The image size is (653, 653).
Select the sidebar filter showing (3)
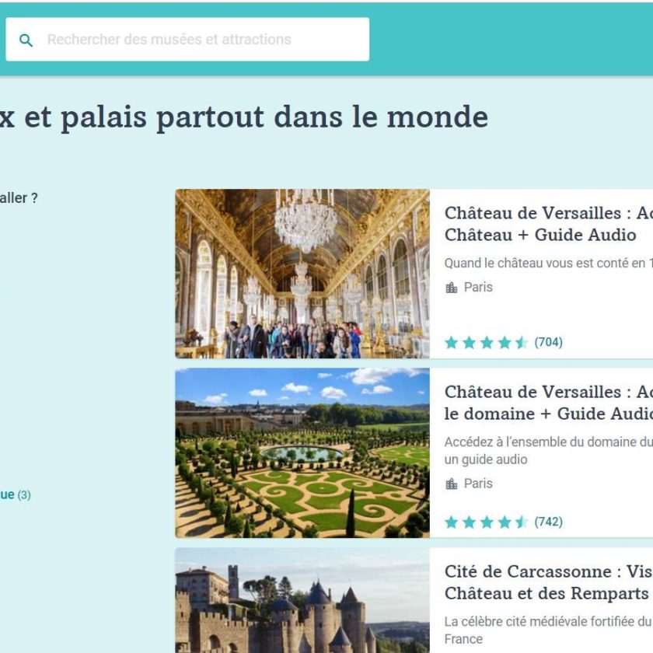16,494
